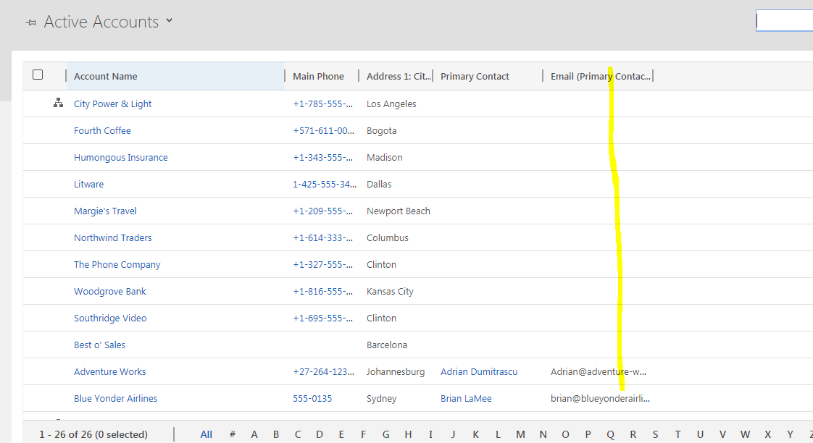
Task: Open the Blue Yonder Airlines account
Action: point(115,398)
